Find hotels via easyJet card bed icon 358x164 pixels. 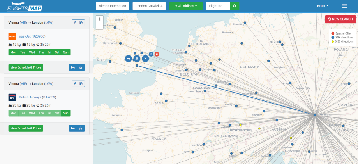(x=73, y=67)
